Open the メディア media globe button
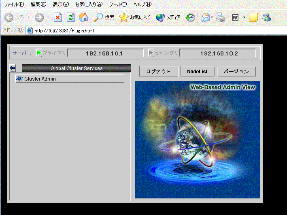Screen dimensions: 287x215 (168, 17)
